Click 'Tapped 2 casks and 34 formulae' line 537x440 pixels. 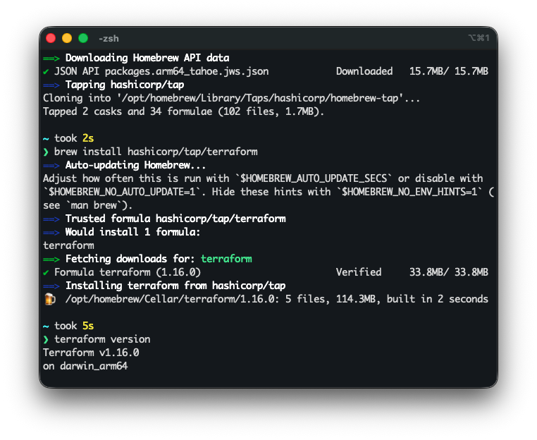(183, 111)
